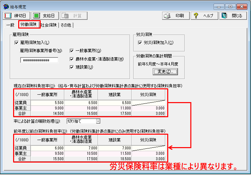Click the 給与規定 title bar app icon
This screenshot has width=251, height=176.
(x=6, y=6)
